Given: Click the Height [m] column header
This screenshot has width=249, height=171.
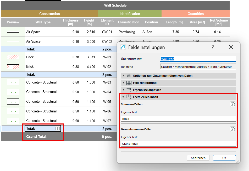Looking at the screenshot, I should [89, 22].
